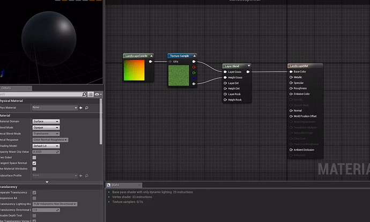Open the Decal Blend Mode Translucent dropdown
Viewport: 370px width, 222px height.
(46, 134)
